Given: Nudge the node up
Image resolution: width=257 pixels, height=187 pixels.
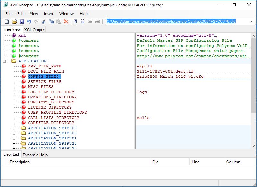Looking at the screenshot, I should [x=75, y=22].
